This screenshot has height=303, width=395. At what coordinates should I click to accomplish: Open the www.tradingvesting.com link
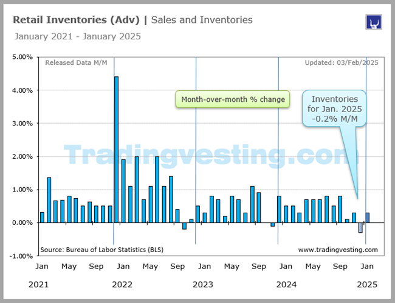338,250
